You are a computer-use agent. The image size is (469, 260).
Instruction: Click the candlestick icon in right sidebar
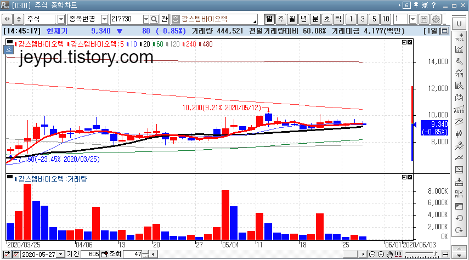click(459, 134)
